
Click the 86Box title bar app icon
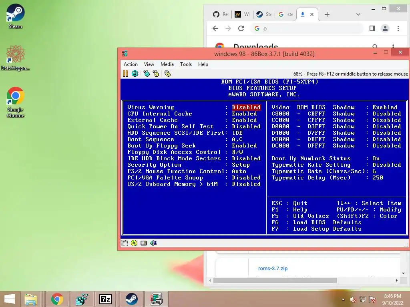click(125, 54)
